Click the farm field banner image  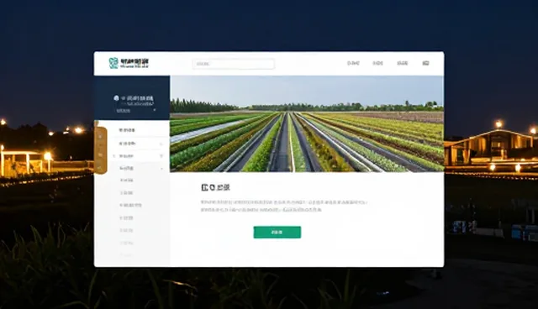[x=307, y=123]
